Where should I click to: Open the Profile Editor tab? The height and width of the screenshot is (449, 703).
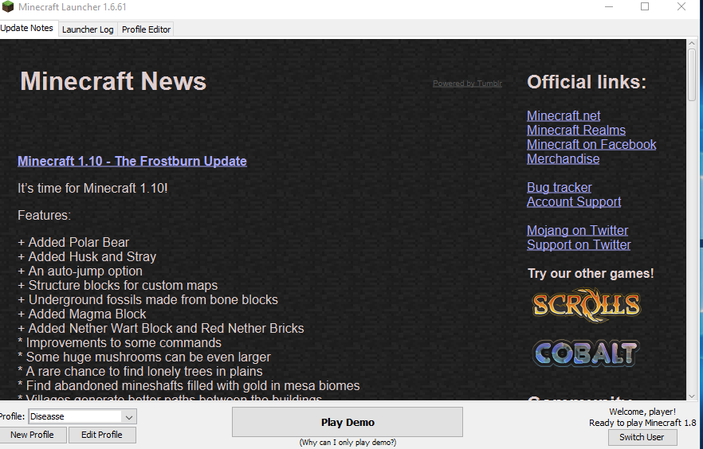click(x=146, y=29)
